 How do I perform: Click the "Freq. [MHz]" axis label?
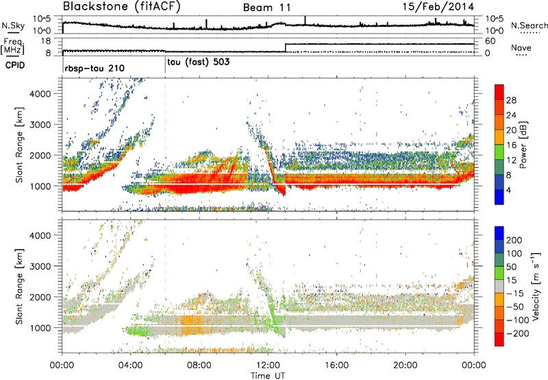point(12,47)
